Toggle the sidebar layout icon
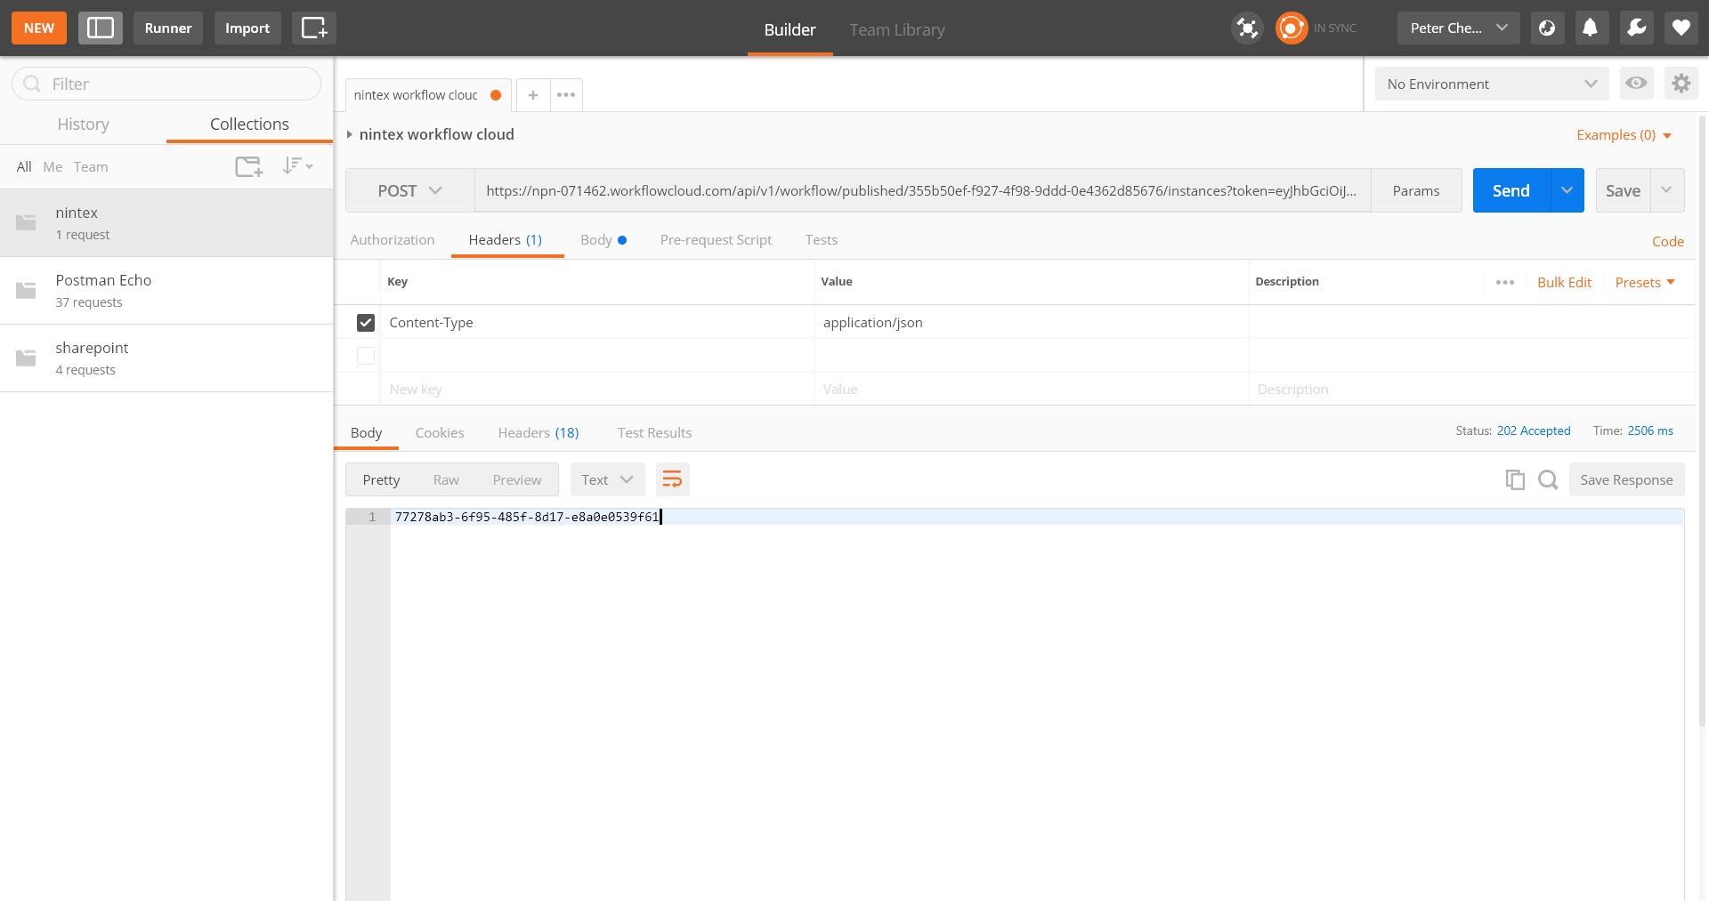This screenshot has height=901, width=1709. [x=100, y=28]
